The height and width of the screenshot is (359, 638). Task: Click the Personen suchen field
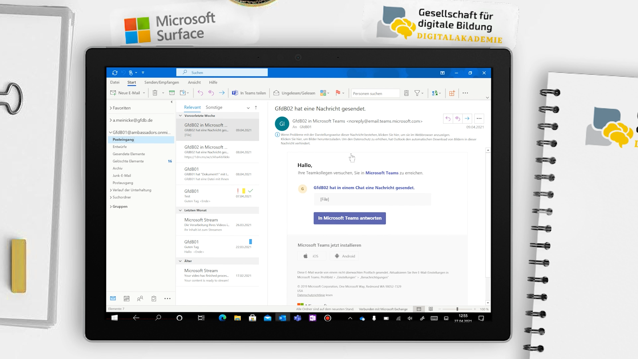(375, 93)
